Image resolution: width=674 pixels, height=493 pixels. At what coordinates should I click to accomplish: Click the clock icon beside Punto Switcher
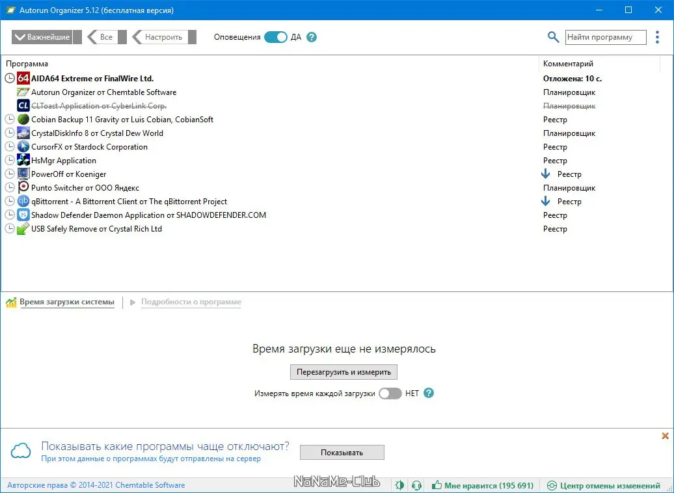coord(10,187)
